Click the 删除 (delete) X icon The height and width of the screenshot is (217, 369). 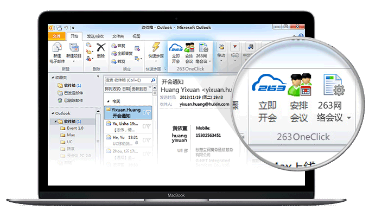100,48
